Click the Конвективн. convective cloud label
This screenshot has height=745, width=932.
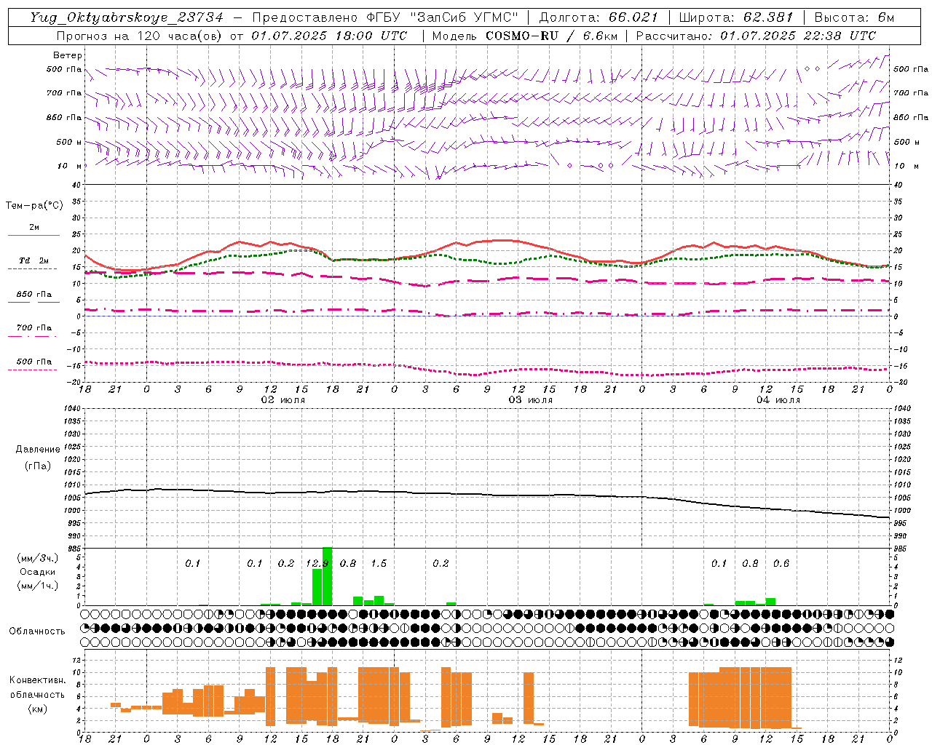coord(38,680)
